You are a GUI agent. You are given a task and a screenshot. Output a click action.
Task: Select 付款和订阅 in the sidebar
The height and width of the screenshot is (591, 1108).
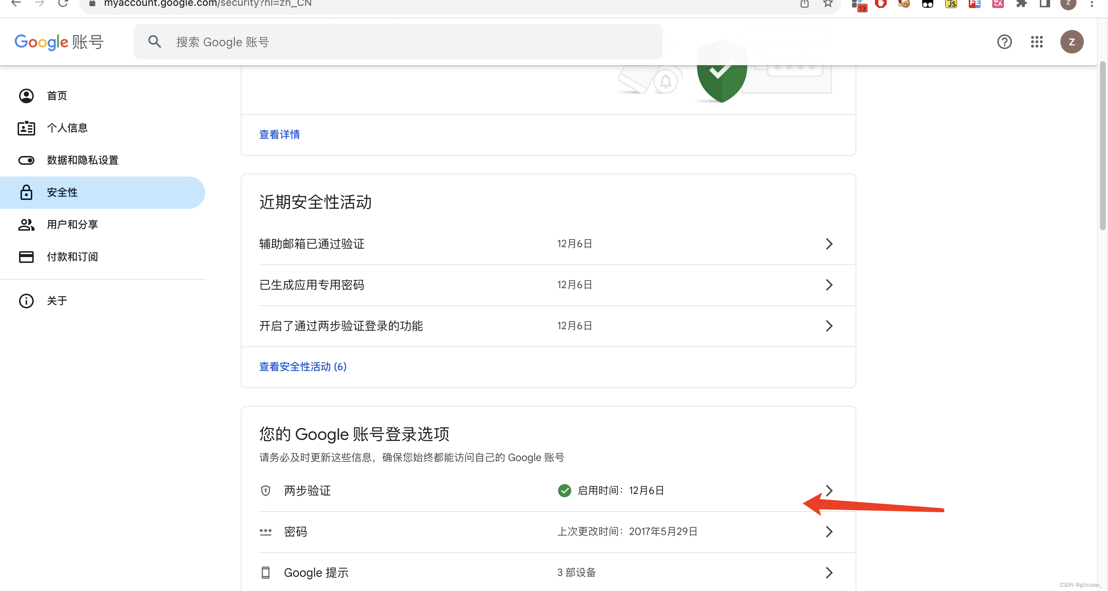72,257
